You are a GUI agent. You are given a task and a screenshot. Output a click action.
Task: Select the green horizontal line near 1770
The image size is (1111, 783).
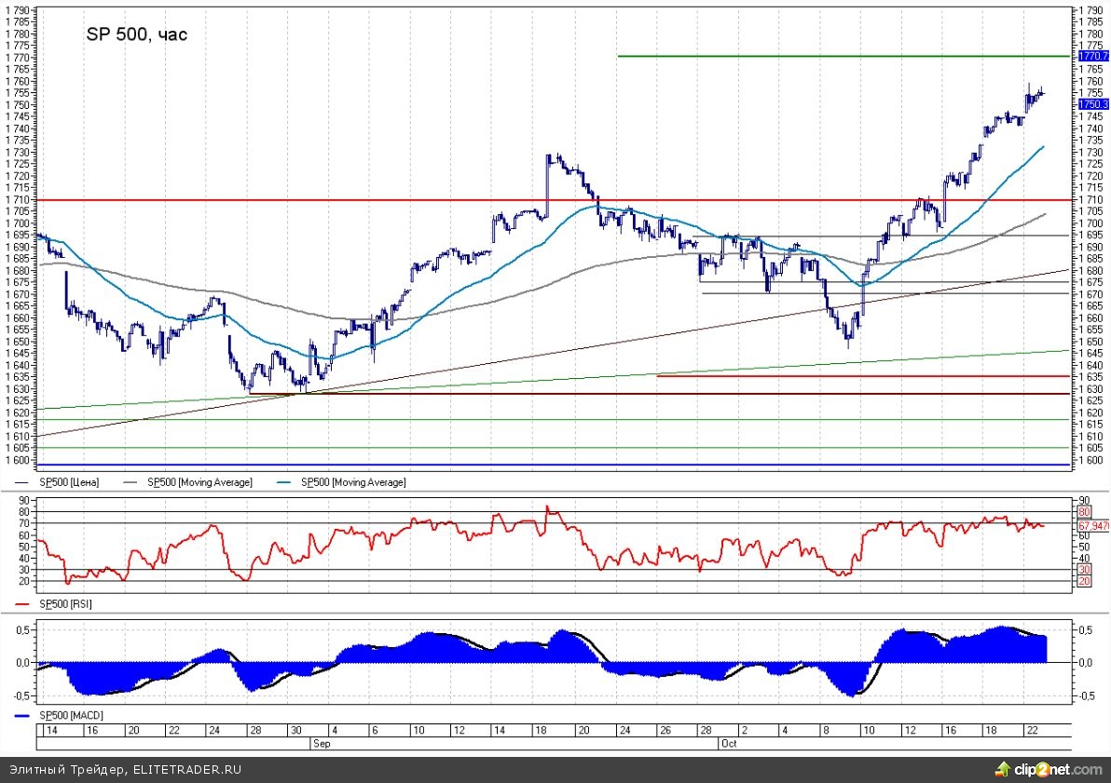[839, 57]
